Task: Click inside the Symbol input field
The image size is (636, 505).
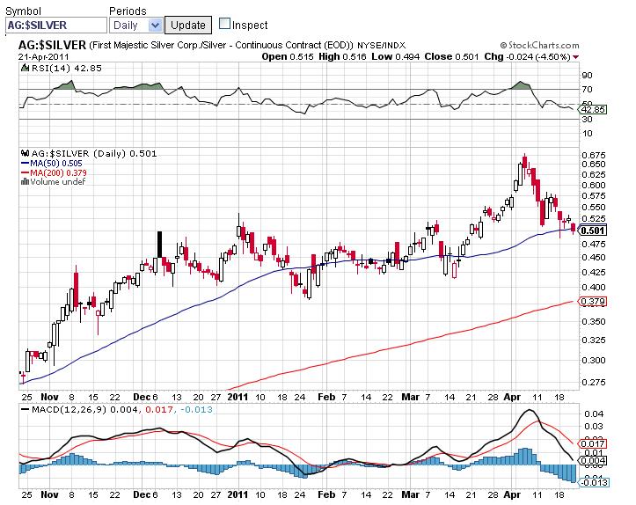Action: [53, 26]
